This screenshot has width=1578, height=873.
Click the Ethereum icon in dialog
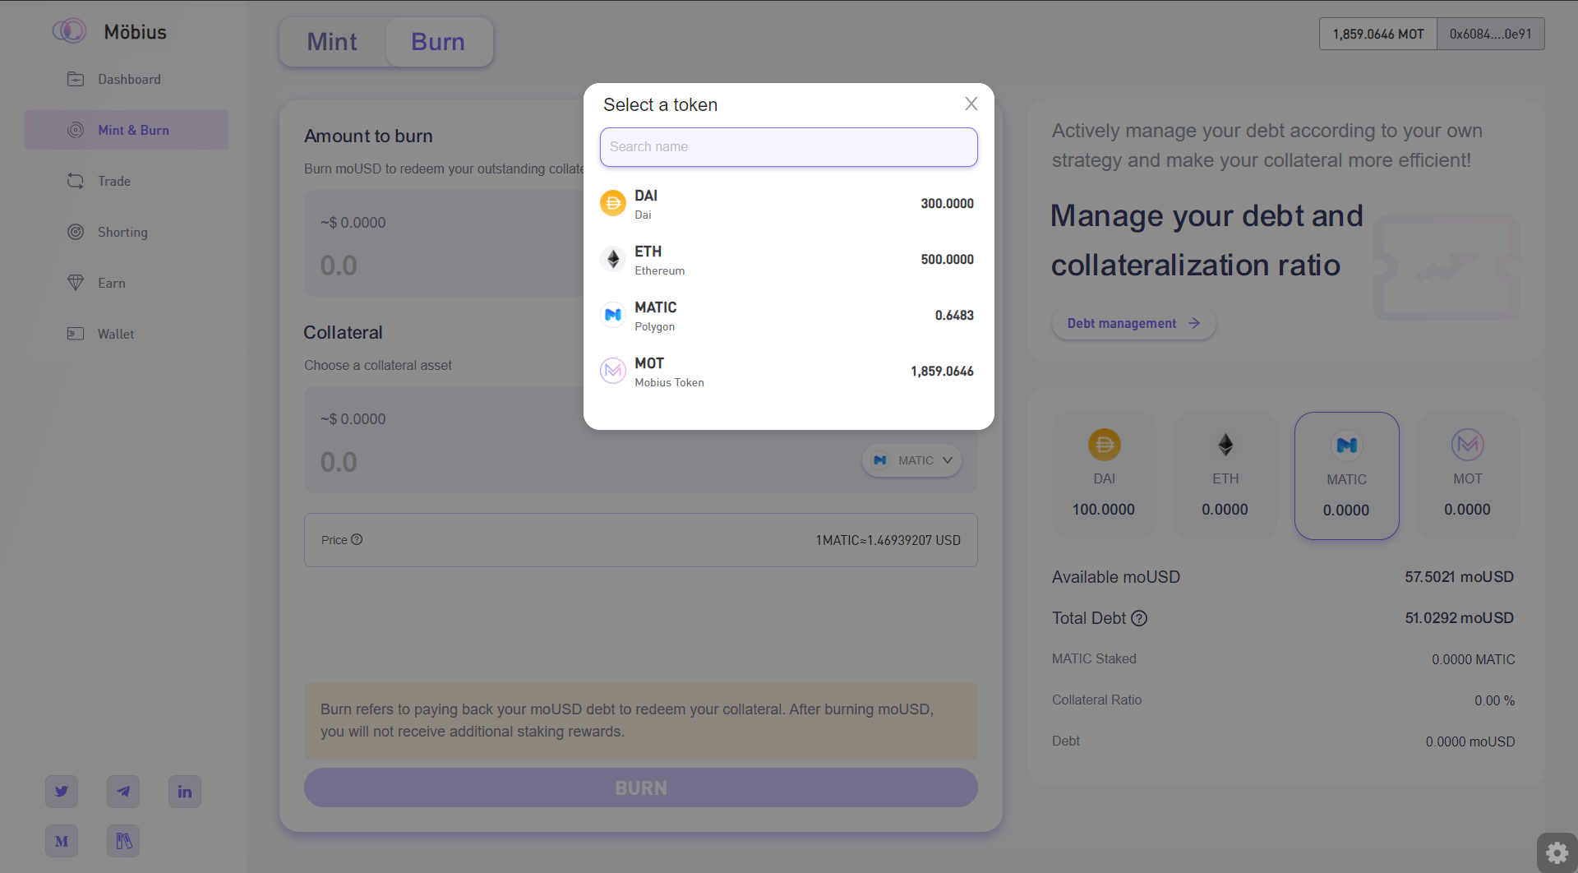tap(613, 259)
